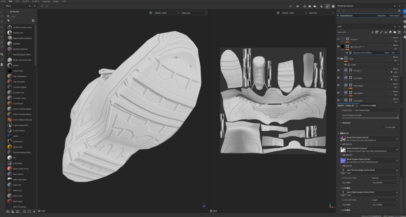Viewport: 406px width, 217px height.
Task: Hide DefaultMaterial texture set
Action: (338, 15)
